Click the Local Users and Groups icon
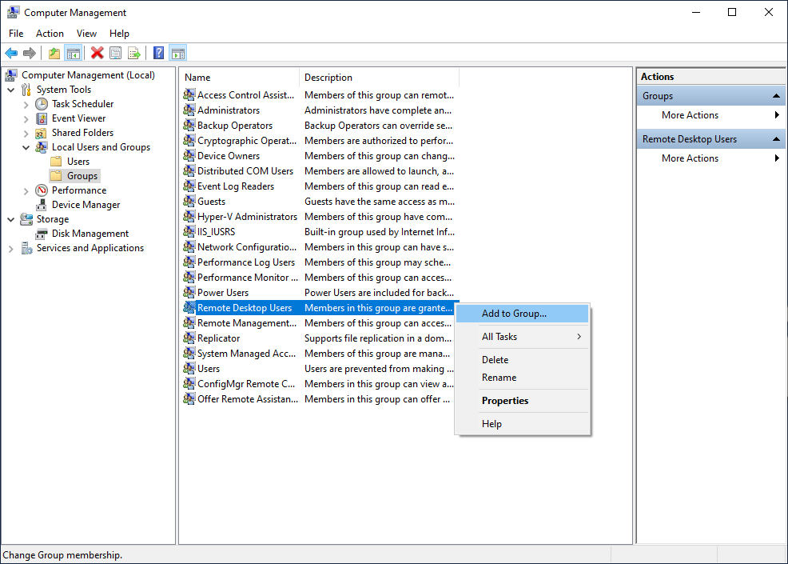This screenshot has height=564, width=788. click(42, 147)
